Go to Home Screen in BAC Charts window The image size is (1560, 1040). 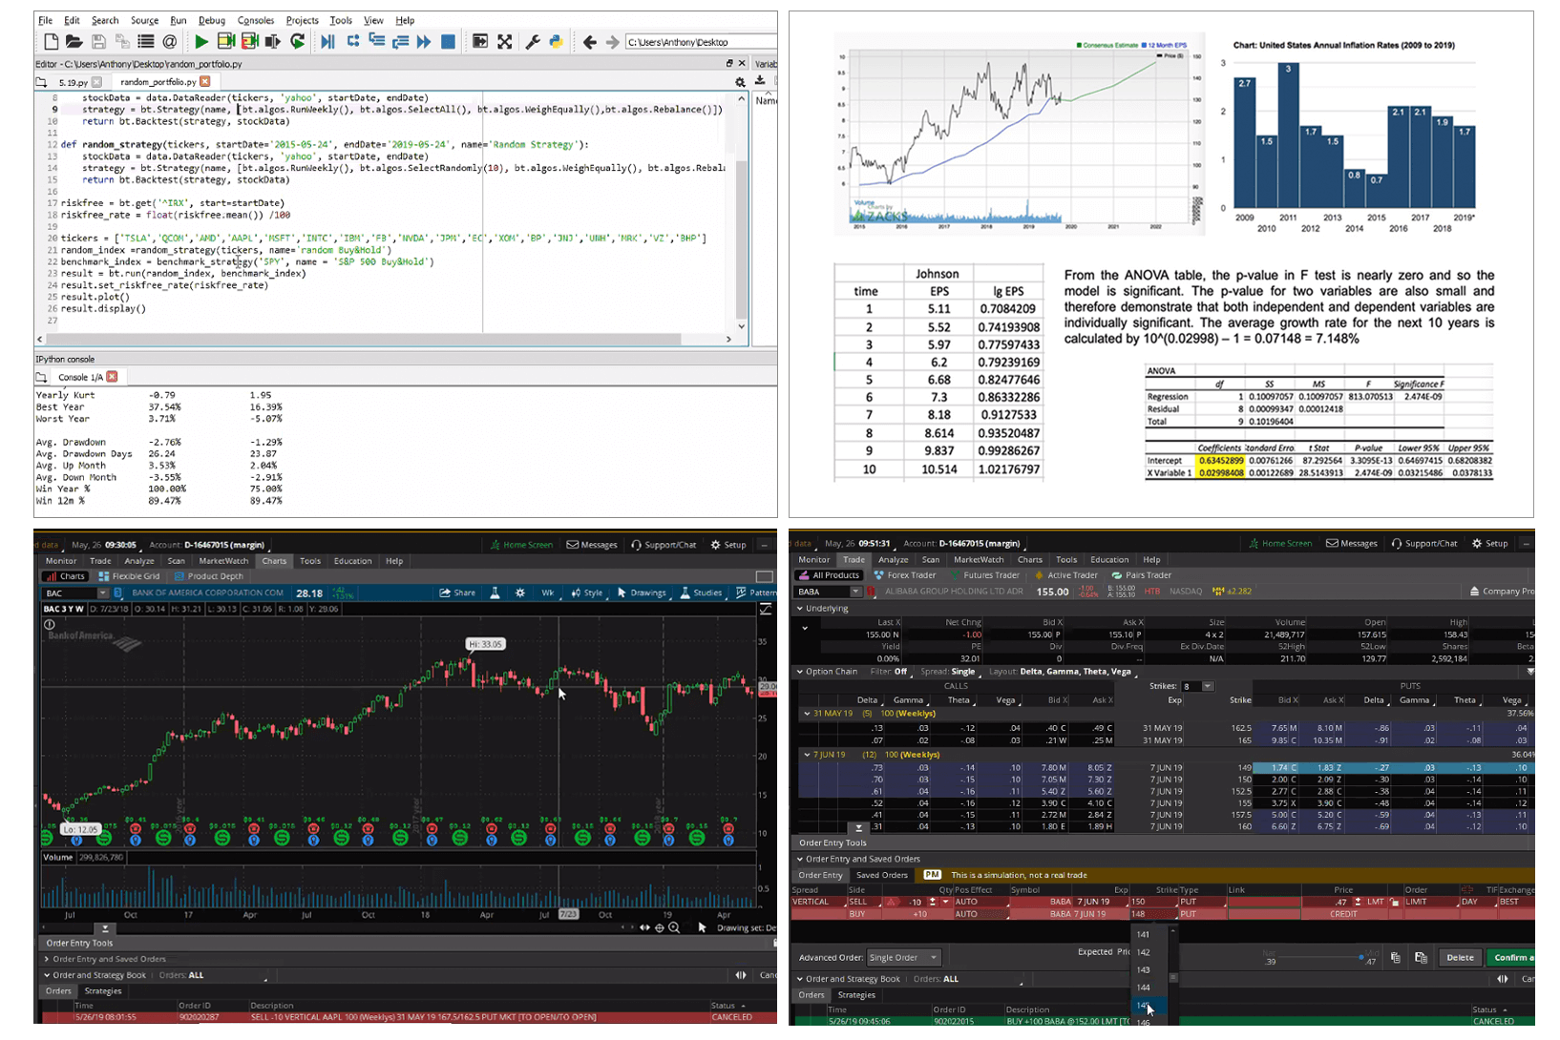521,545
